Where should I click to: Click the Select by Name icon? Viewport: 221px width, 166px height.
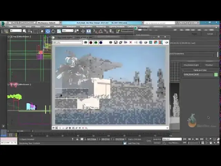(30, 31)
